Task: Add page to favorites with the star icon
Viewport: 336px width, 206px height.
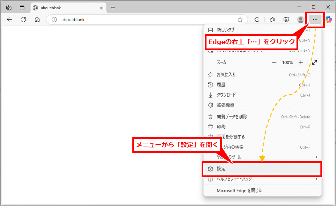Action: coord(240,20)
